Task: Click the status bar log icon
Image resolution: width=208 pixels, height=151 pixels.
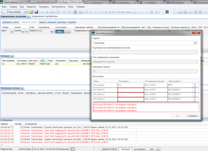Action: (x=73, y=149)
